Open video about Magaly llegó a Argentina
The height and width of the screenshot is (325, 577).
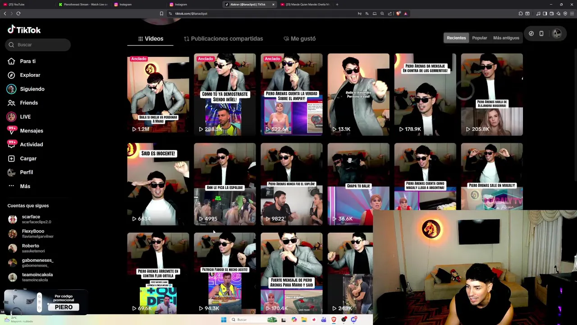point(425,176)
